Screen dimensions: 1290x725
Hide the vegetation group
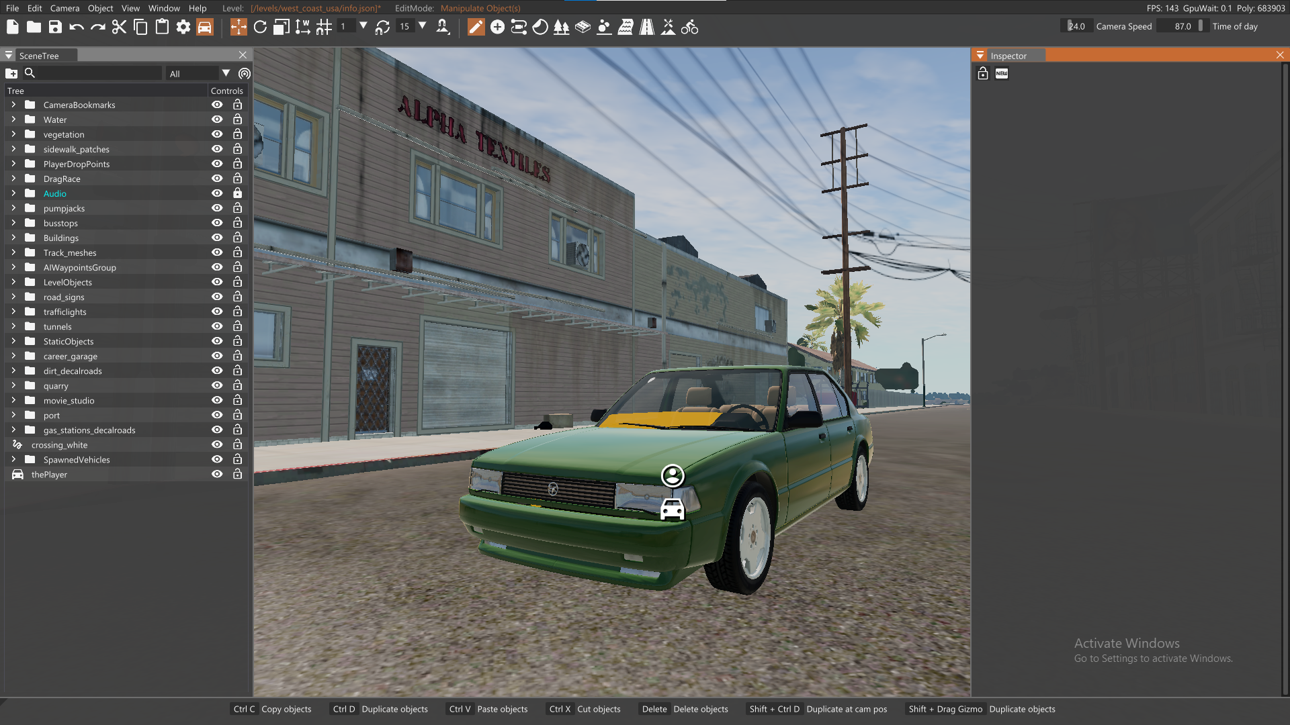click(x=217, y=134)
